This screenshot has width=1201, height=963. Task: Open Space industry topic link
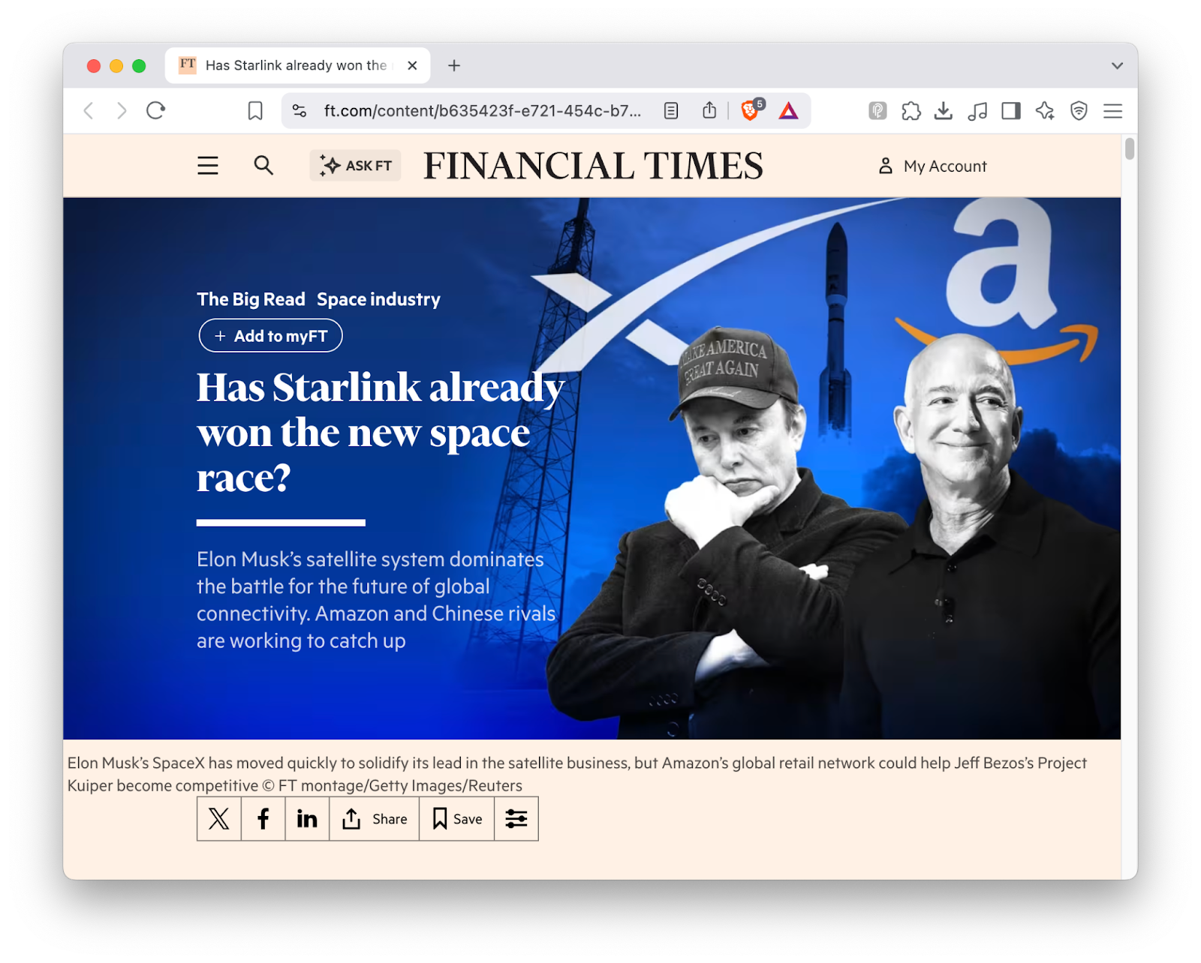378,299
